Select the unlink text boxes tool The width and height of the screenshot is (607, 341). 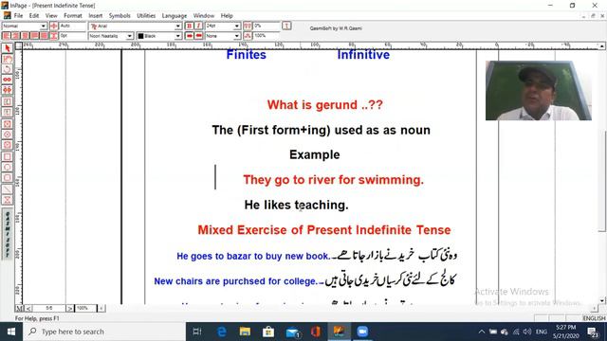(x=7, y=90)
